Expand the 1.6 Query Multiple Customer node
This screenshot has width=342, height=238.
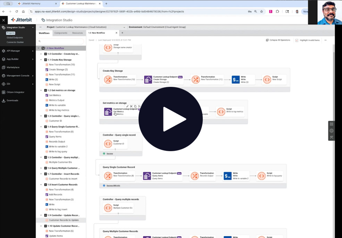point(41,168)
